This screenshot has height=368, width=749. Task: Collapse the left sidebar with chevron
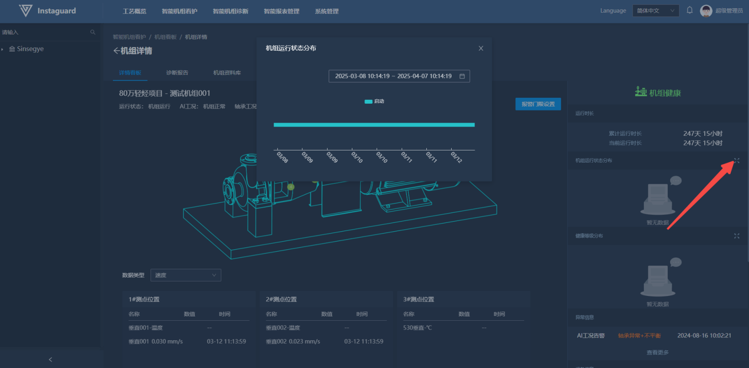tap(51, 359)
